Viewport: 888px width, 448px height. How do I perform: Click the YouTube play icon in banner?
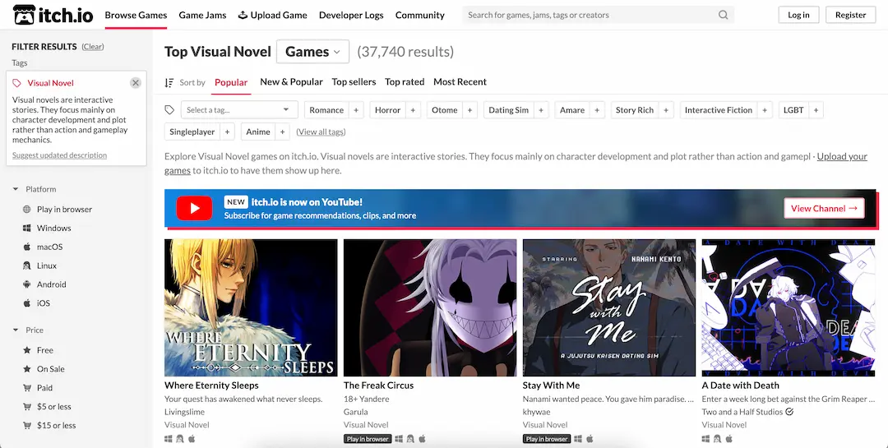[x=195, y=208]
